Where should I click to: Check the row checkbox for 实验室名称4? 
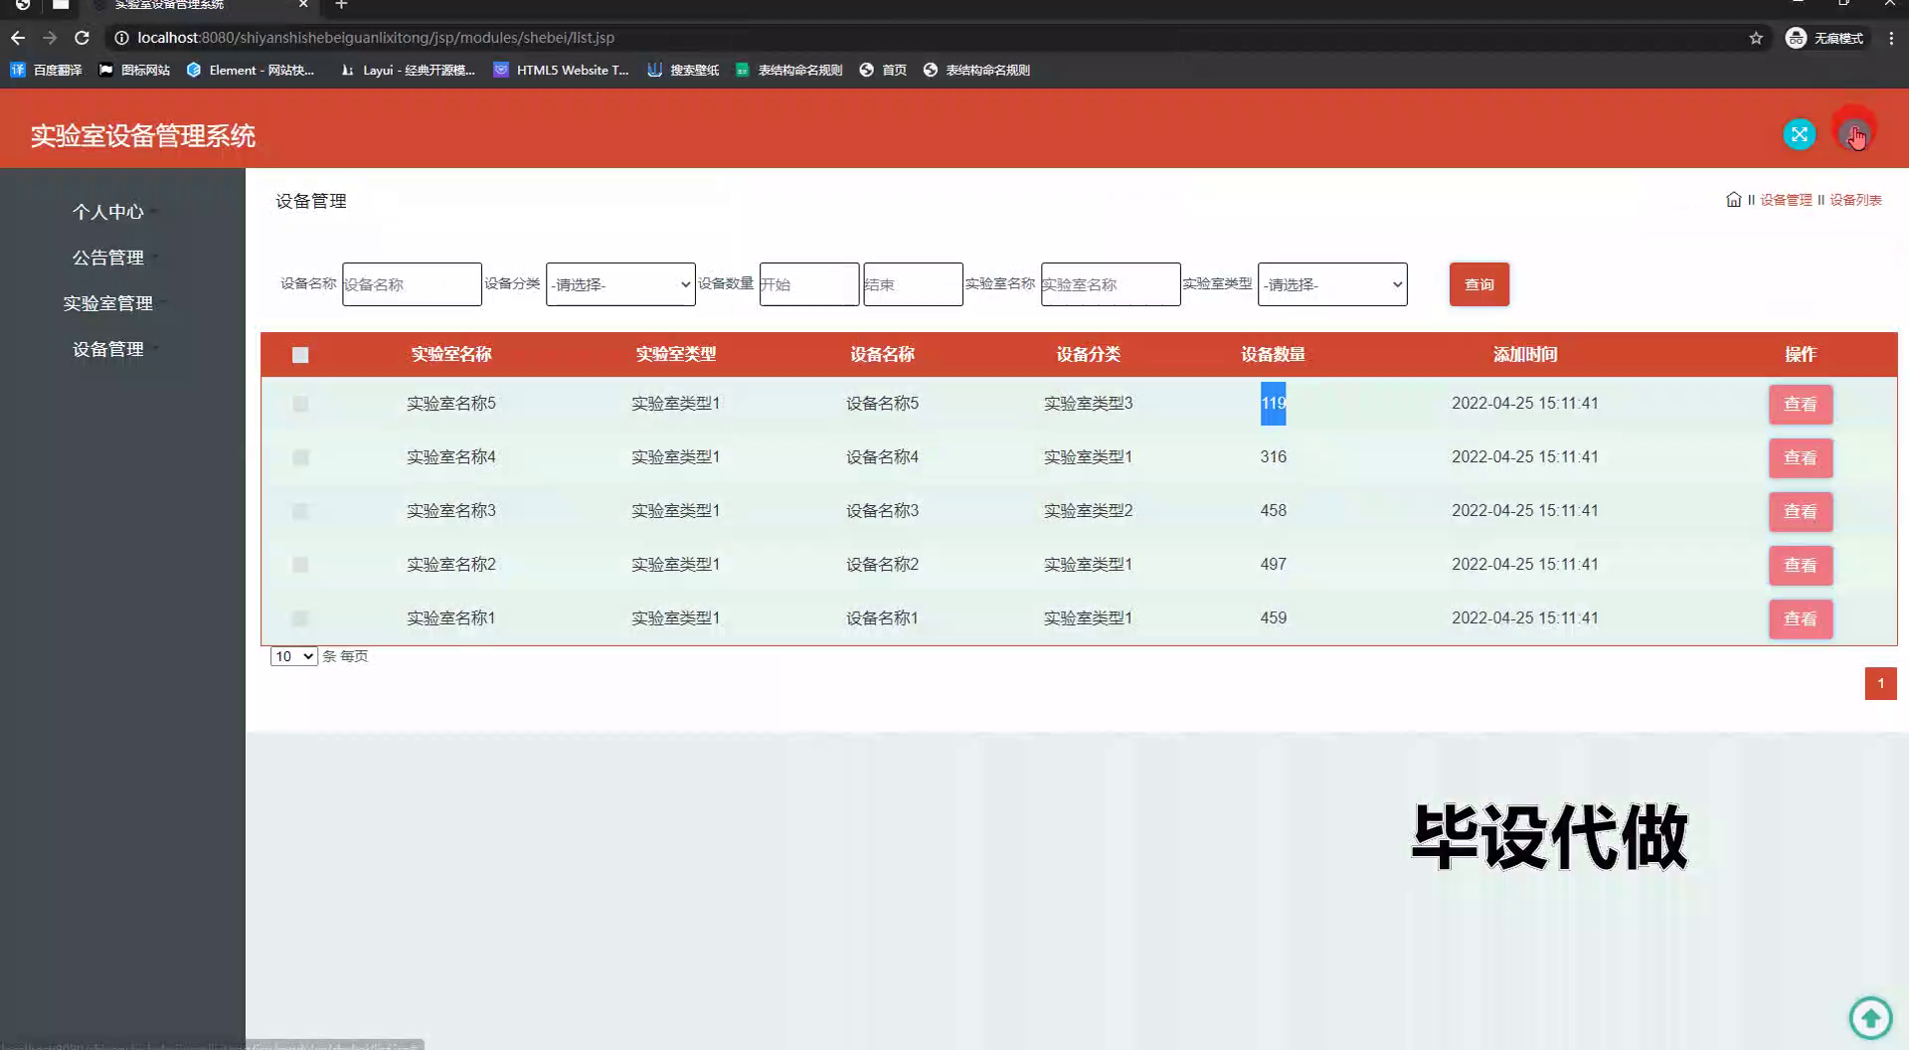coord(300,457)
